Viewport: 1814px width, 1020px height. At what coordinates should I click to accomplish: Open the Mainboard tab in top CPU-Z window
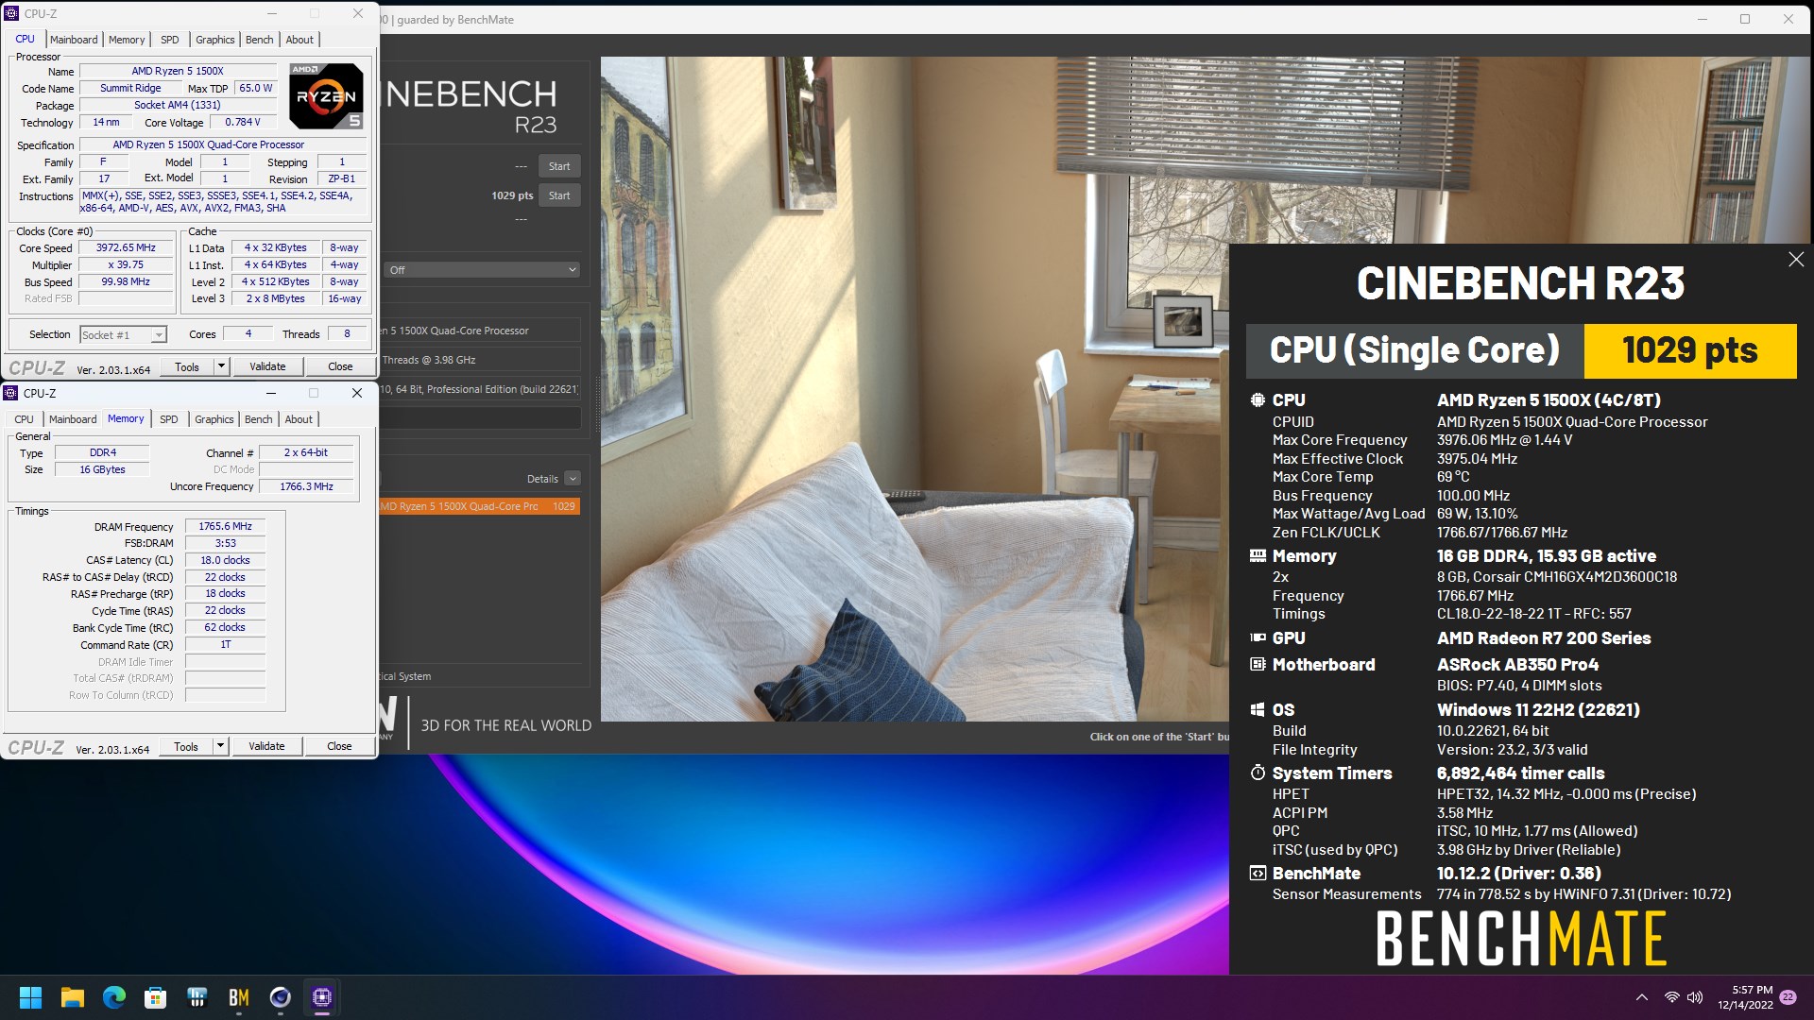pyautogui.click(x=74, y=40)
